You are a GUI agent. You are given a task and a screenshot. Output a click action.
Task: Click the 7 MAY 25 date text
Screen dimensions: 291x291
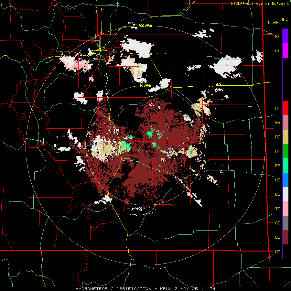coord(186,289)
